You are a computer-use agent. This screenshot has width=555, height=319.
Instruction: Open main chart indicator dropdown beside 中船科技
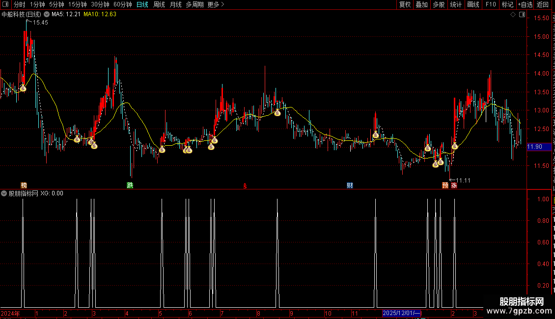(x=46, y=14)
